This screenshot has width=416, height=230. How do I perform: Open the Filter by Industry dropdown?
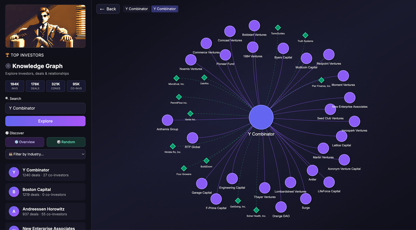pos(45,154)
